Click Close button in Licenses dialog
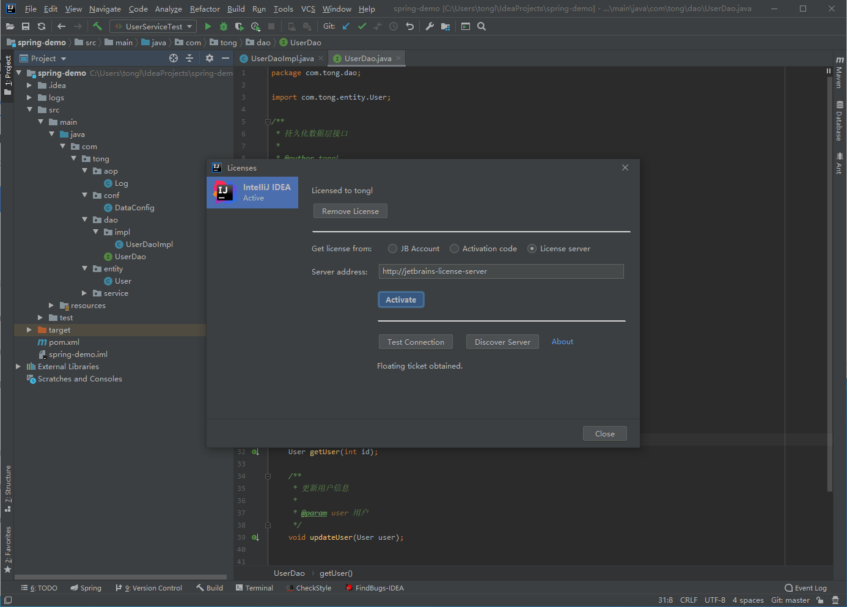The height and width of the screenshot is (607, 847). tap(605, 433)
